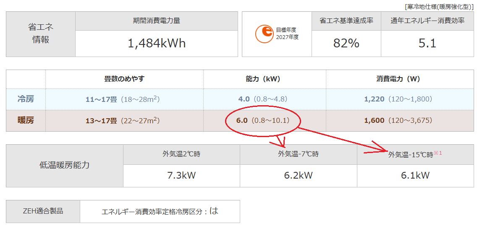The width and height of the screenshot is (477, 231).
Task: Click the 5.1 annual efficiency value
Action: [x=427, y=44]
